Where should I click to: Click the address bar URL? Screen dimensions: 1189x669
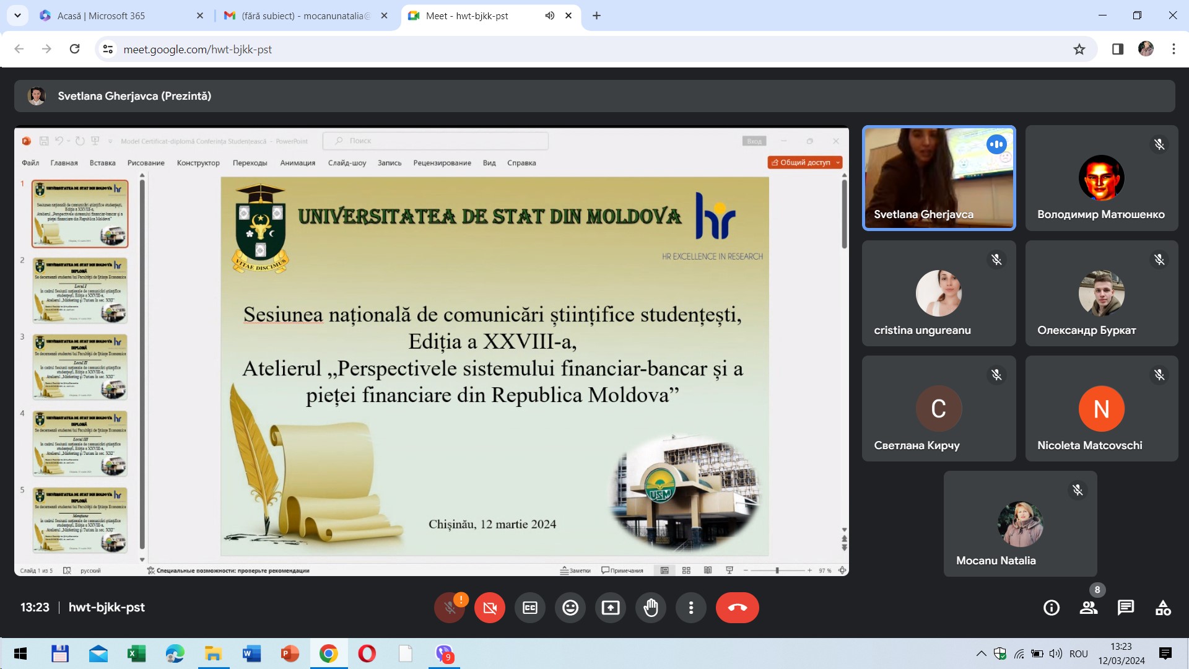point(198,49)
